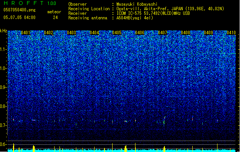The width and height of the screenshot is (240, 152).
Task: Click the 0410 time marker
Action: click(231, 33)
